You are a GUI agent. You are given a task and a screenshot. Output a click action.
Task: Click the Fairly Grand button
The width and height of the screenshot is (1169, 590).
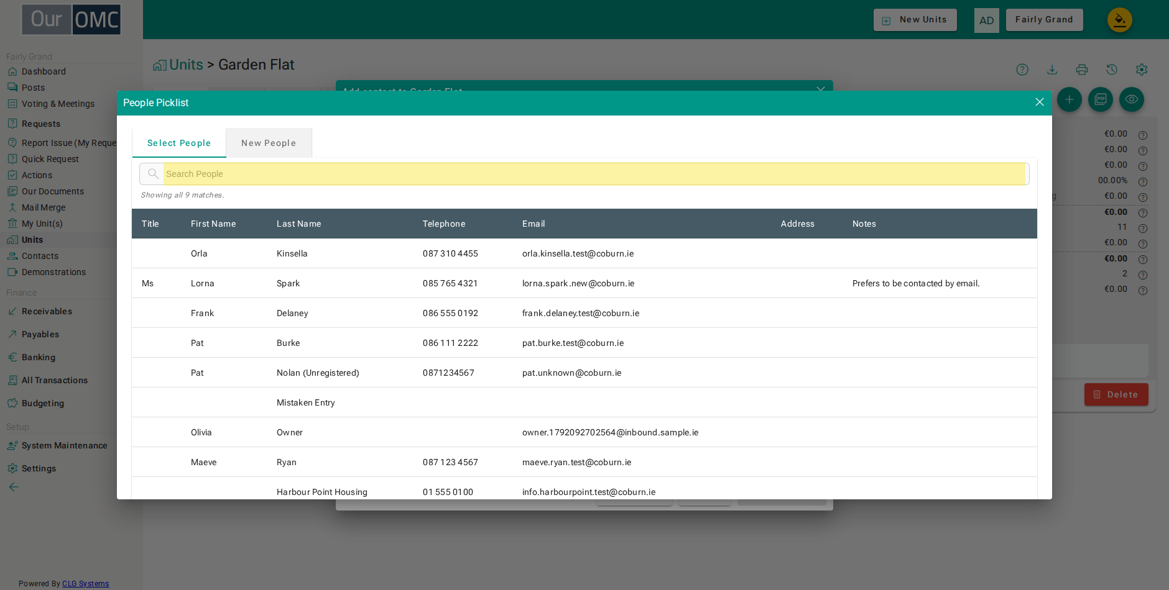[1045, 20]
